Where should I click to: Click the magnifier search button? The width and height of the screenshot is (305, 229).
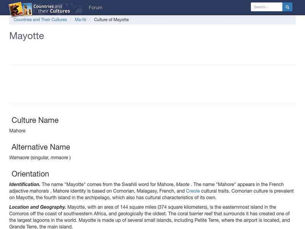click(x=287, y=7)
